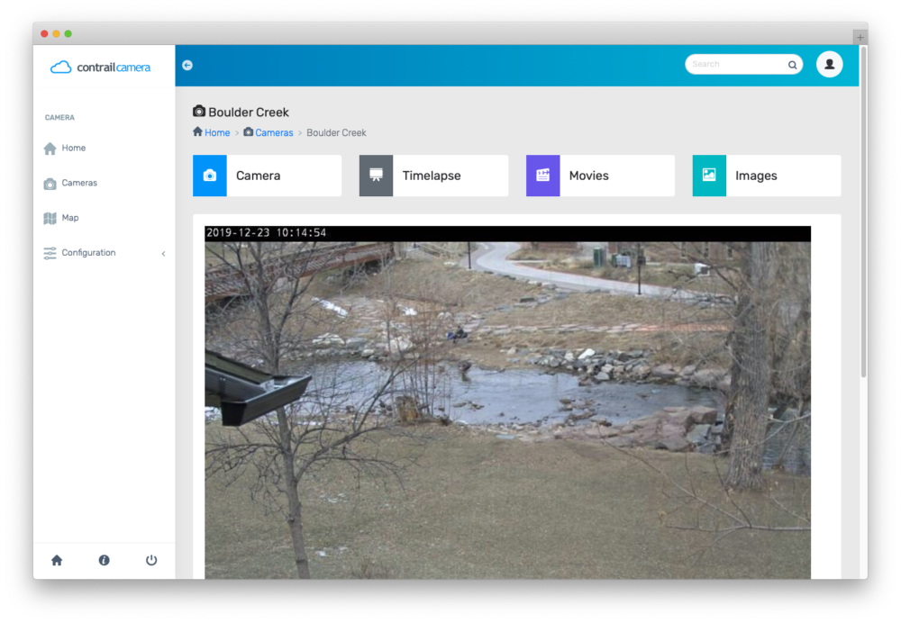Open the Map sidebar menu item

click(104, 218)
